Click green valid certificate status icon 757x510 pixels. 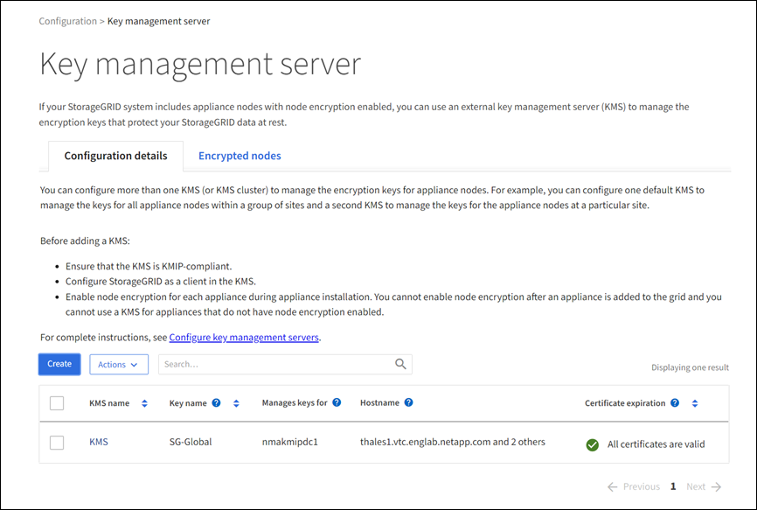click(x=593, y=444)
